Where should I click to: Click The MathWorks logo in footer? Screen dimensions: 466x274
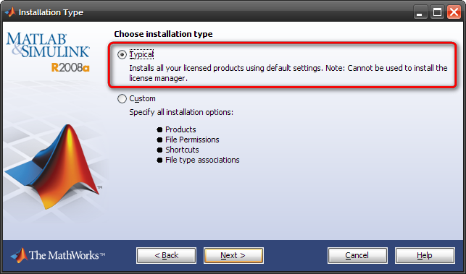pyautogui.click(x=58, y=255)
